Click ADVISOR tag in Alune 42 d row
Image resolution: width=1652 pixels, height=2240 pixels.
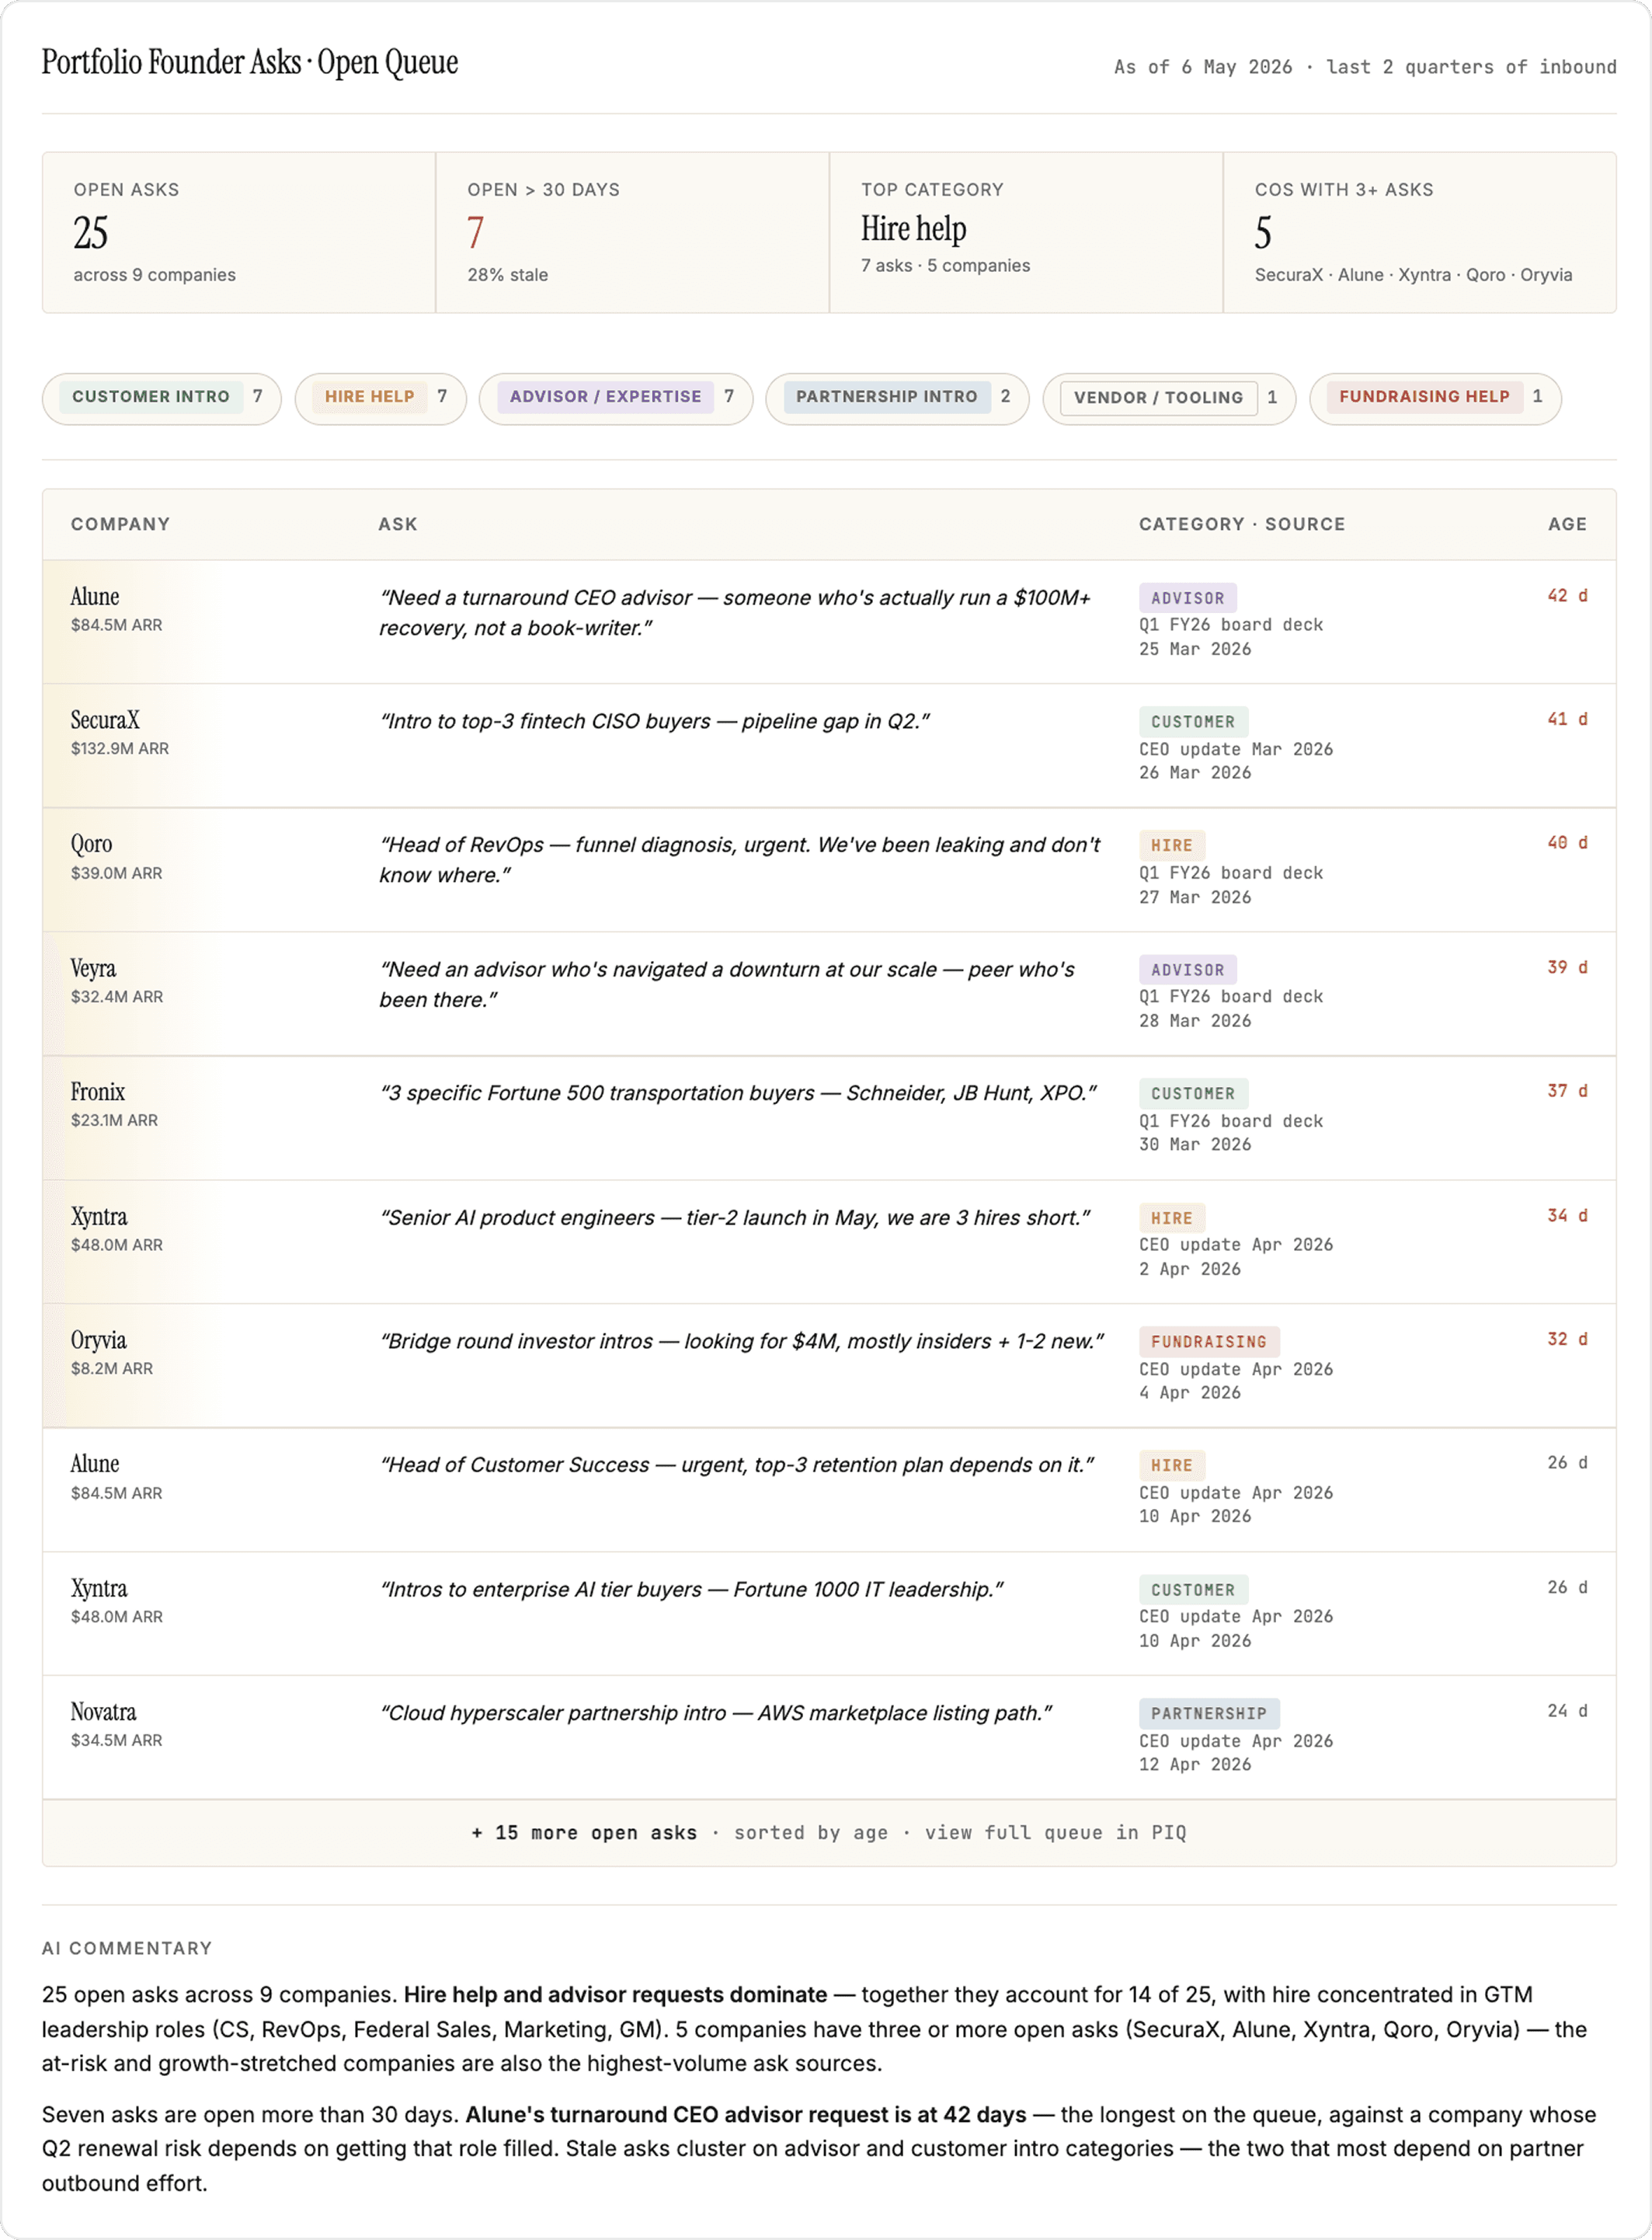[x=1187, y=598]
